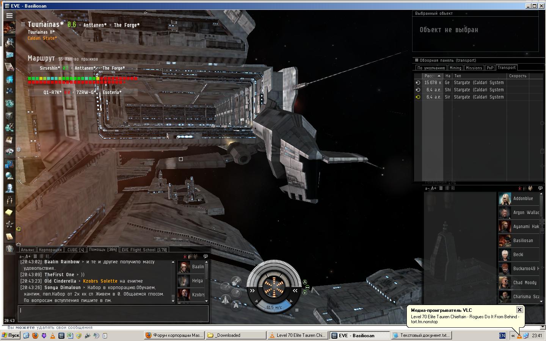Viewport: 546px width, 341px height.
Task: Click the Sirseshin route destination link
Action: pos(50,68)
